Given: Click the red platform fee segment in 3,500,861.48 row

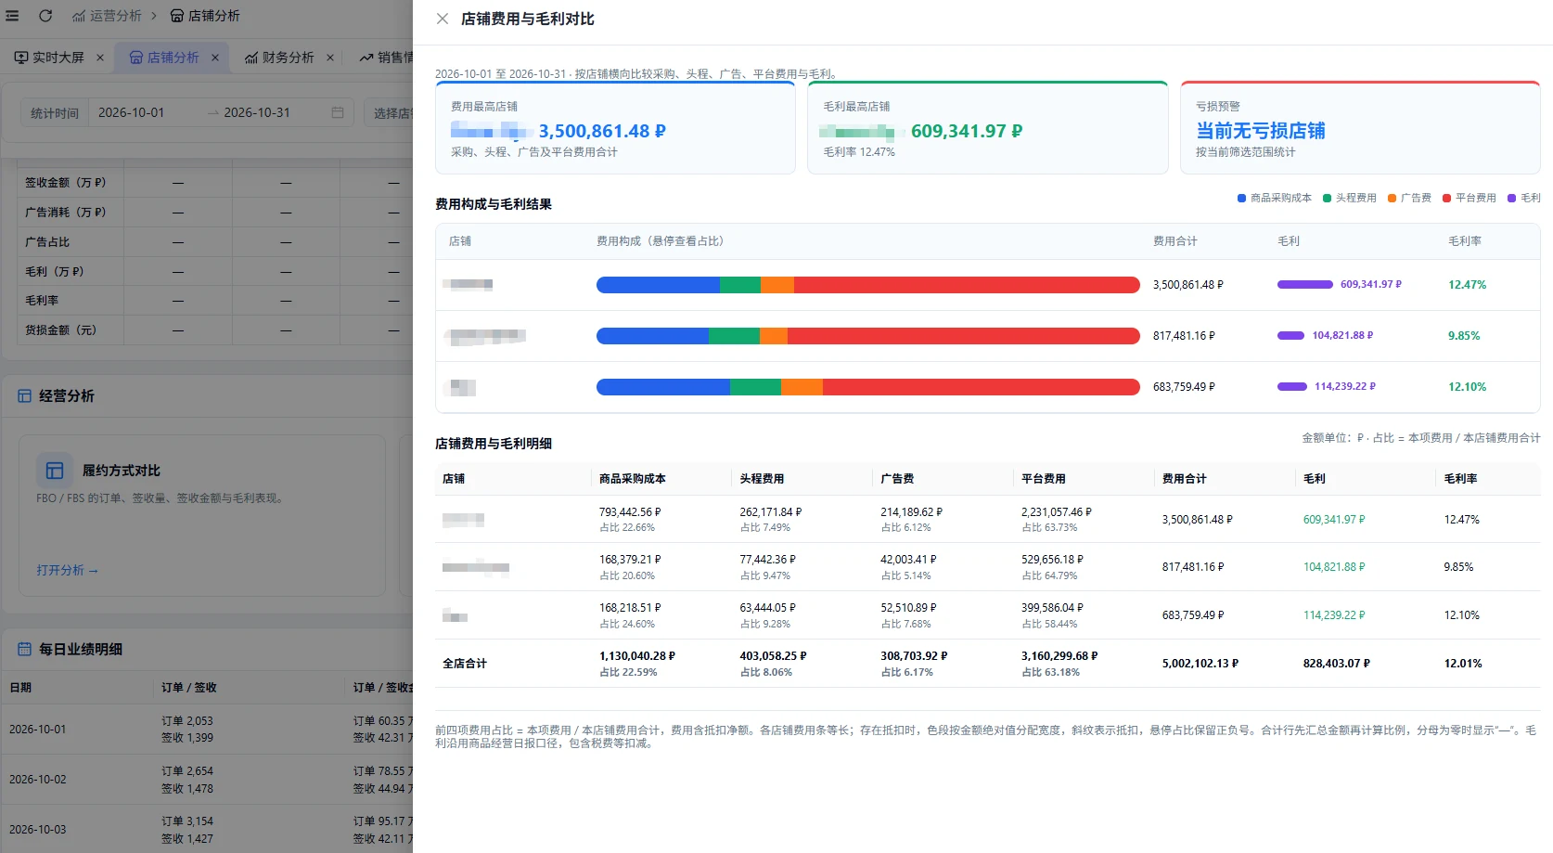Looking at the screenshot, I should pos(967,285).
